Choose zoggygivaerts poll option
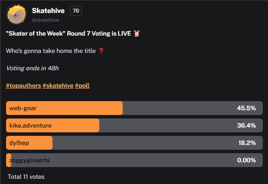This screenshot has width=268, height=184. point(134,160)
